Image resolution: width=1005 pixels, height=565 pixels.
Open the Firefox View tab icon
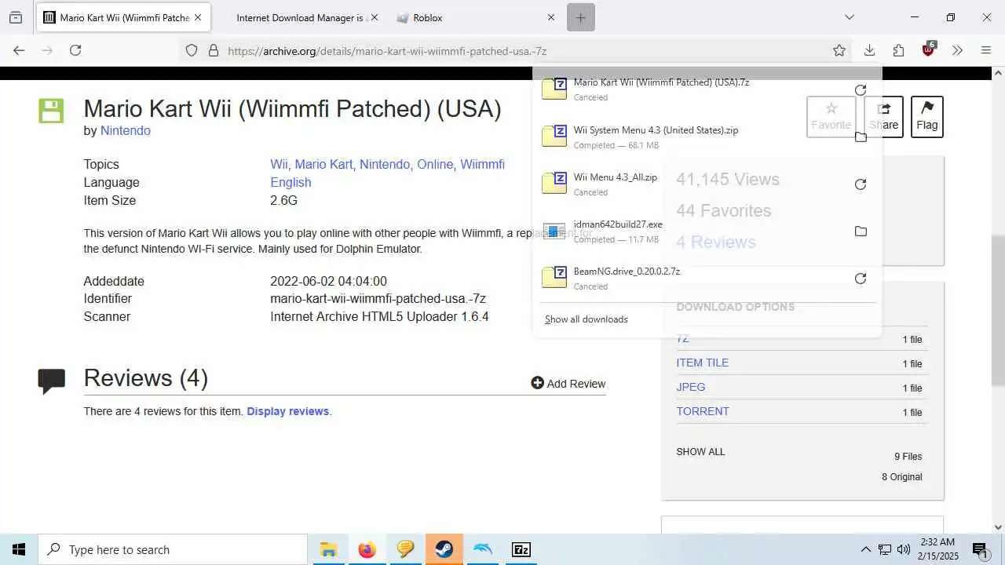coord(15,17)
